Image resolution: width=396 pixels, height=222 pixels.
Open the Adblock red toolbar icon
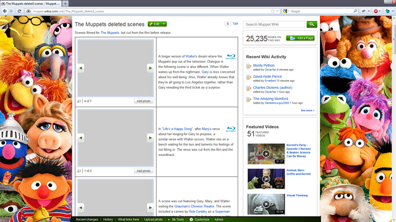click(376, 11)
